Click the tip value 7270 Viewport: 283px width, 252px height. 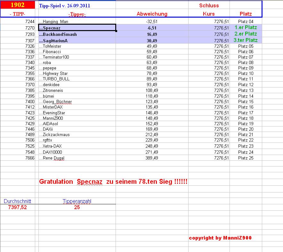pyautogui.click(x=30, y=28)
